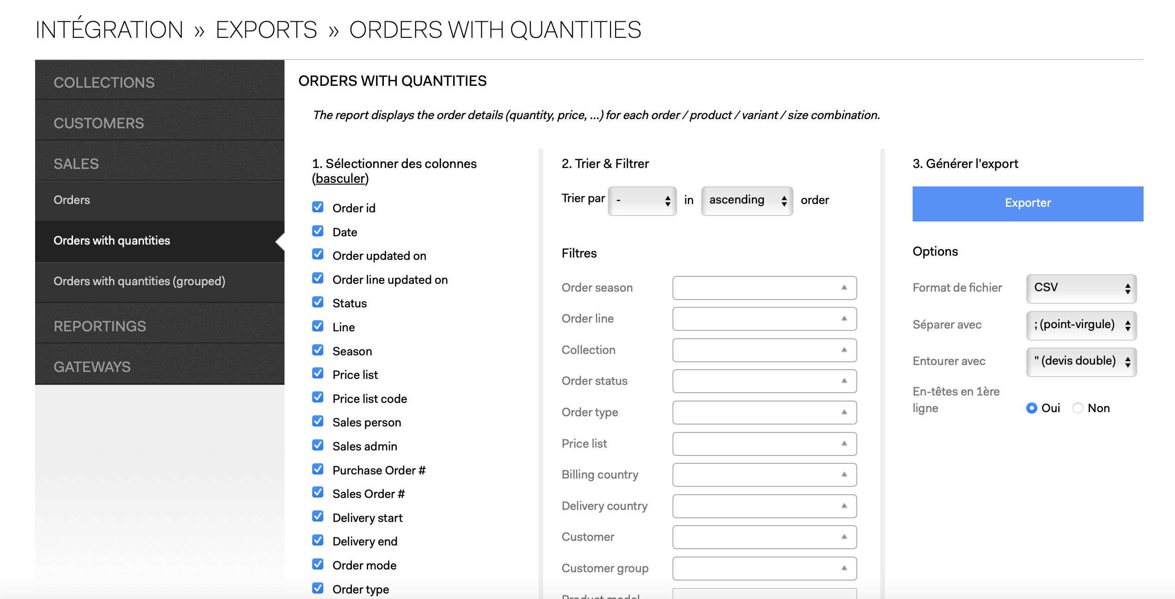1175x599 pixels.
Task: Uncheck the Order id column checkbox
Action: (318, 207)
